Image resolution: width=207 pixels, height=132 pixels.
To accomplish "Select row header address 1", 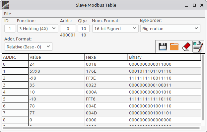I will [x=15, y=71].
